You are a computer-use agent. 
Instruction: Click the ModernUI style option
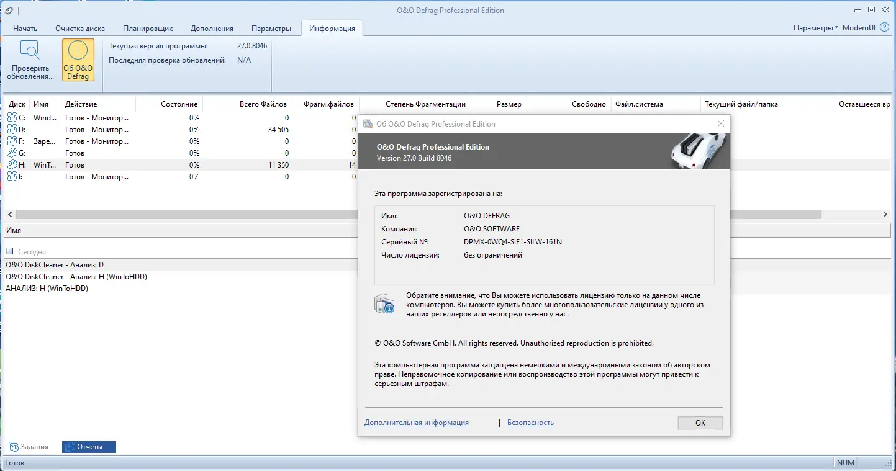click(859, 28)
